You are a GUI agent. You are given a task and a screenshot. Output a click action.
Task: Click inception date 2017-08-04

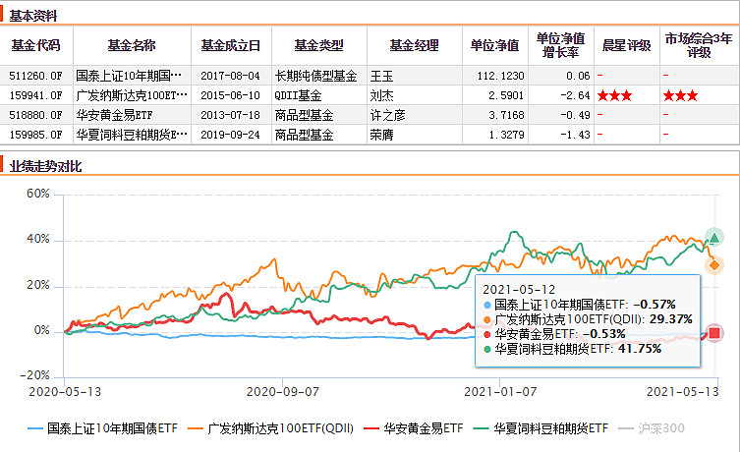tap(230, 76)
